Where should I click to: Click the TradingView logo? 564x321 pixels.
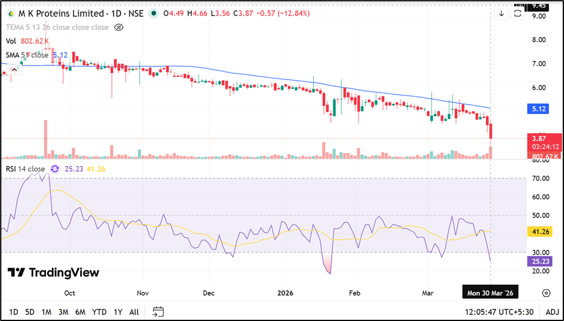pos(53,273)
